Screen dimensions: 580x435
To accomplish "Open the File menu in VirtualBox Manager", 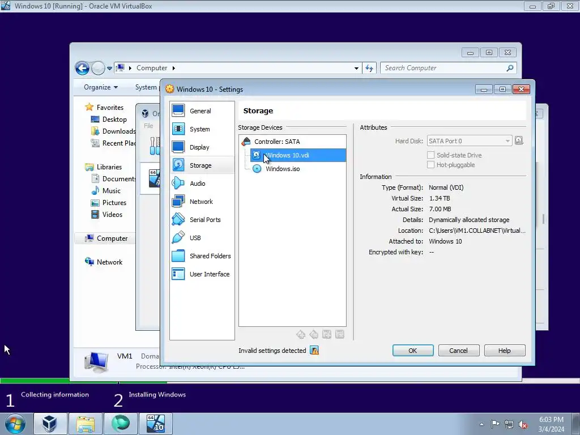I will click(x=148, y=126).
